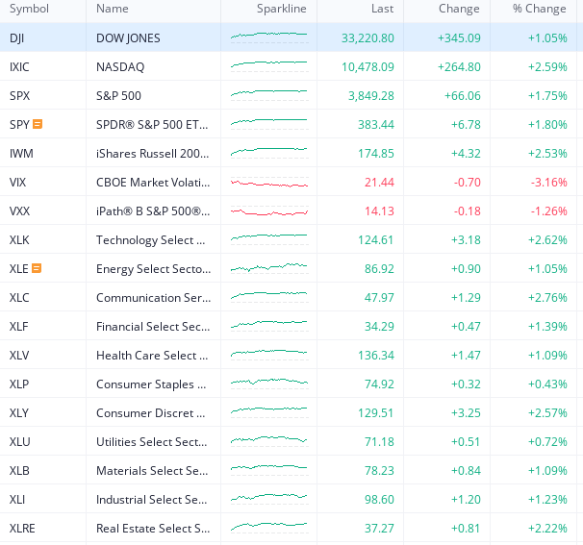Image resolution: width=583 pixels, height=545 pixels.
Task: Click the +1.75% percent change
Action: click(547, 95)
